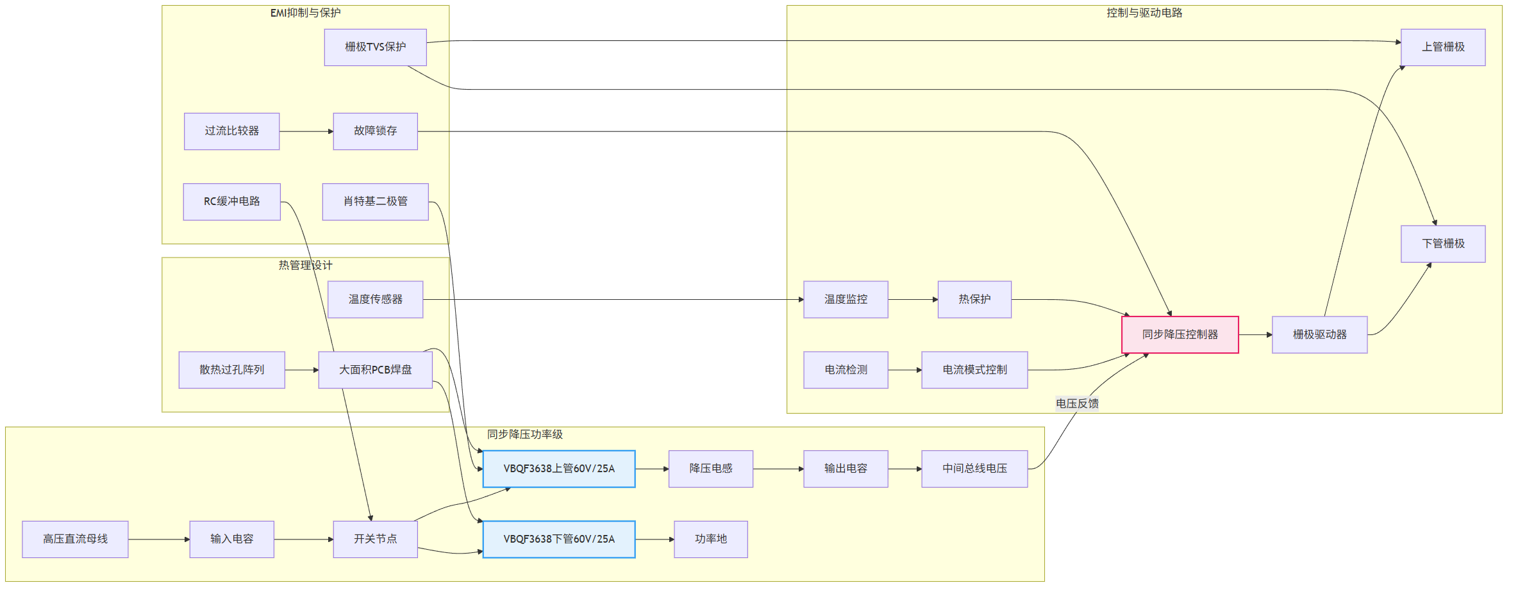Click the 高压直流母线 block
Viewport: 1518px width, 592px height.
pyautogui.click(x=75, y=539)
